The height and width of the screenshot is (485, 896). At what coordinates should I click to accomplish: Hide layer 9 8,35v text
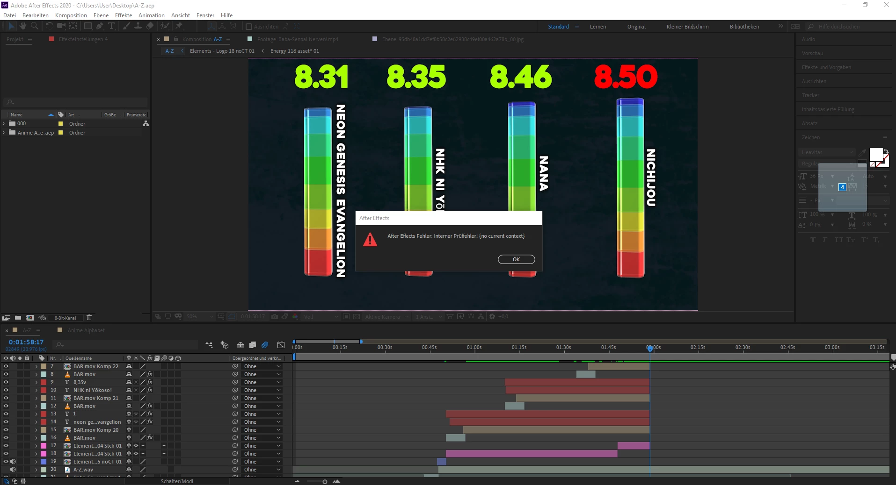click(6, 382)
